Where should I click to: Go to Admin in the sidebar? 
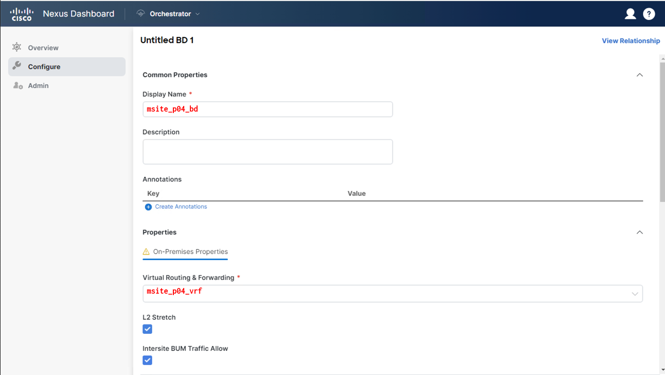[38, 86]
